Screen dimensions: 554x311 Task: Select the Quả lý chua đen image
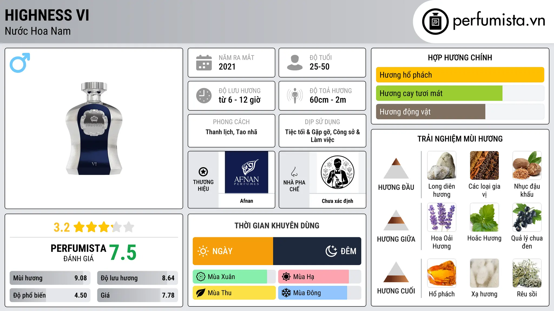527,217
